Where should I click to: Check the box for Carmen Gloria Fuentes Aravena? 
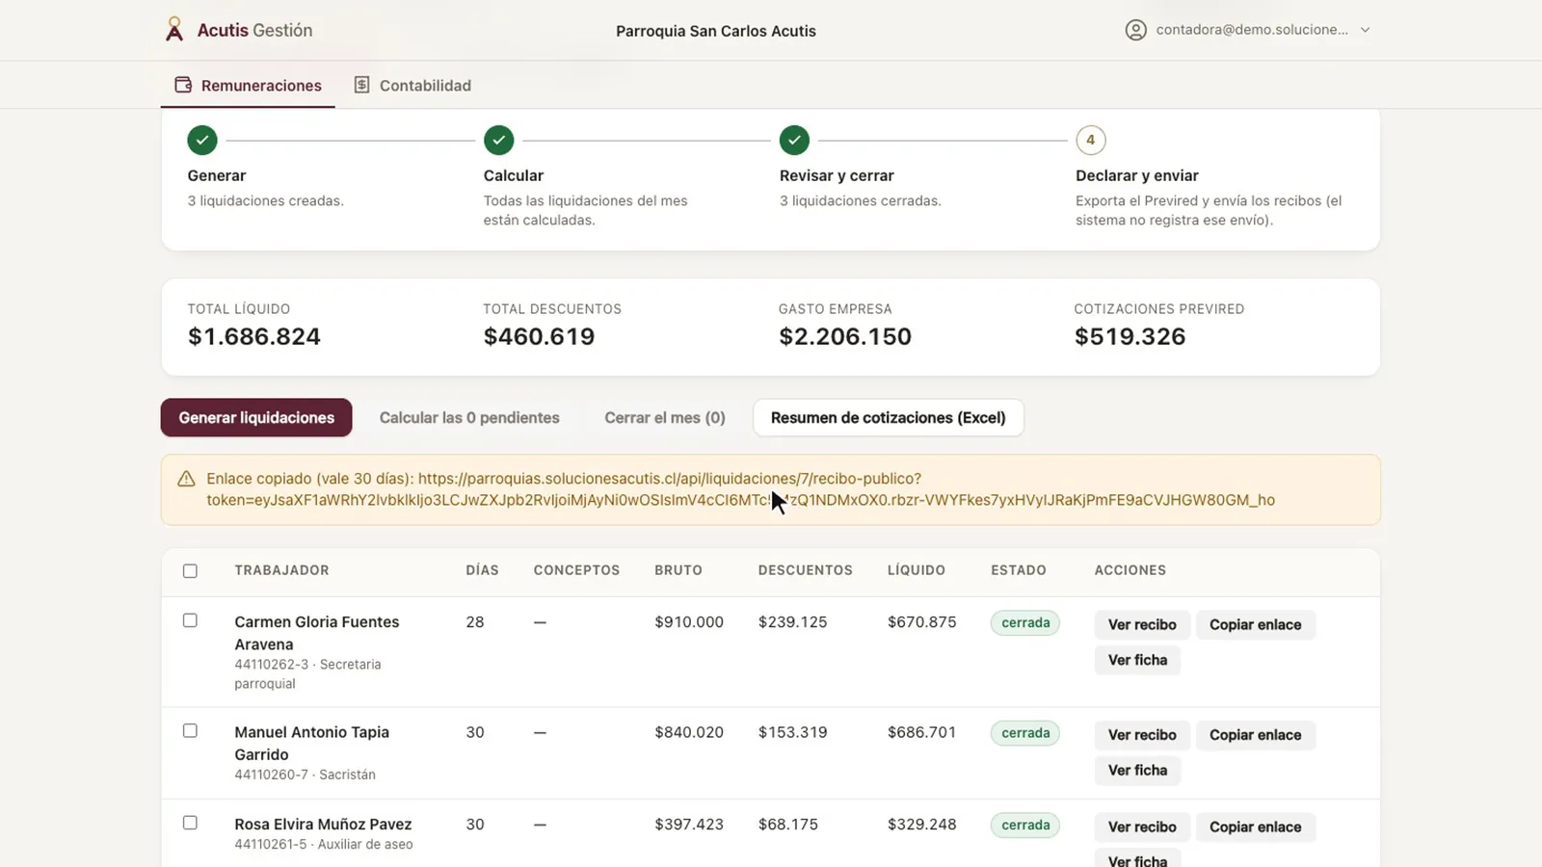190,620
